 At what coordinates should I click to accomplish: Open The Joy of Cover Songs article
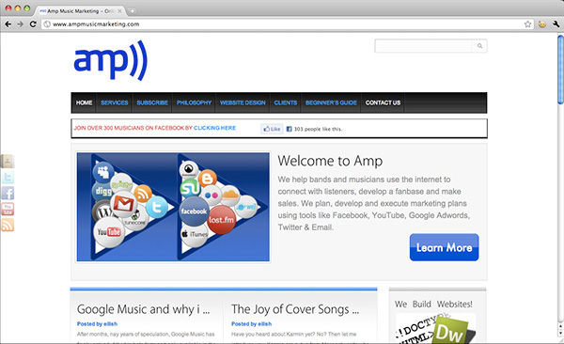tap(295, 309)
